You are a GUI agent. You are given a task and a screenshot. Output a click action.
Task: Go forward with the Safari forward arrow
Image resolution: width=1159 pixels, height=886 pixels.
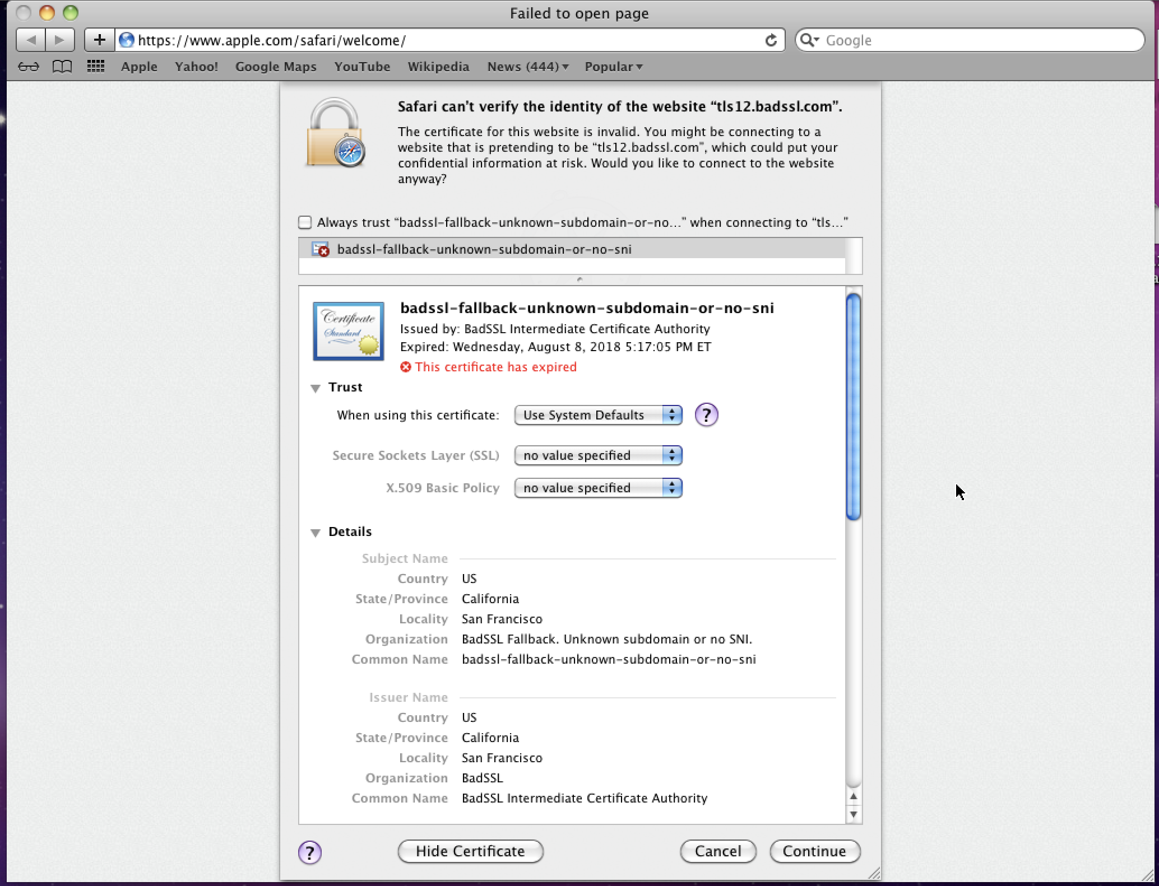click(60, 40)
